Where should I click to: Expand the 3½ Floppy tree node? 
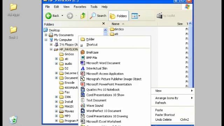[51, 44]
